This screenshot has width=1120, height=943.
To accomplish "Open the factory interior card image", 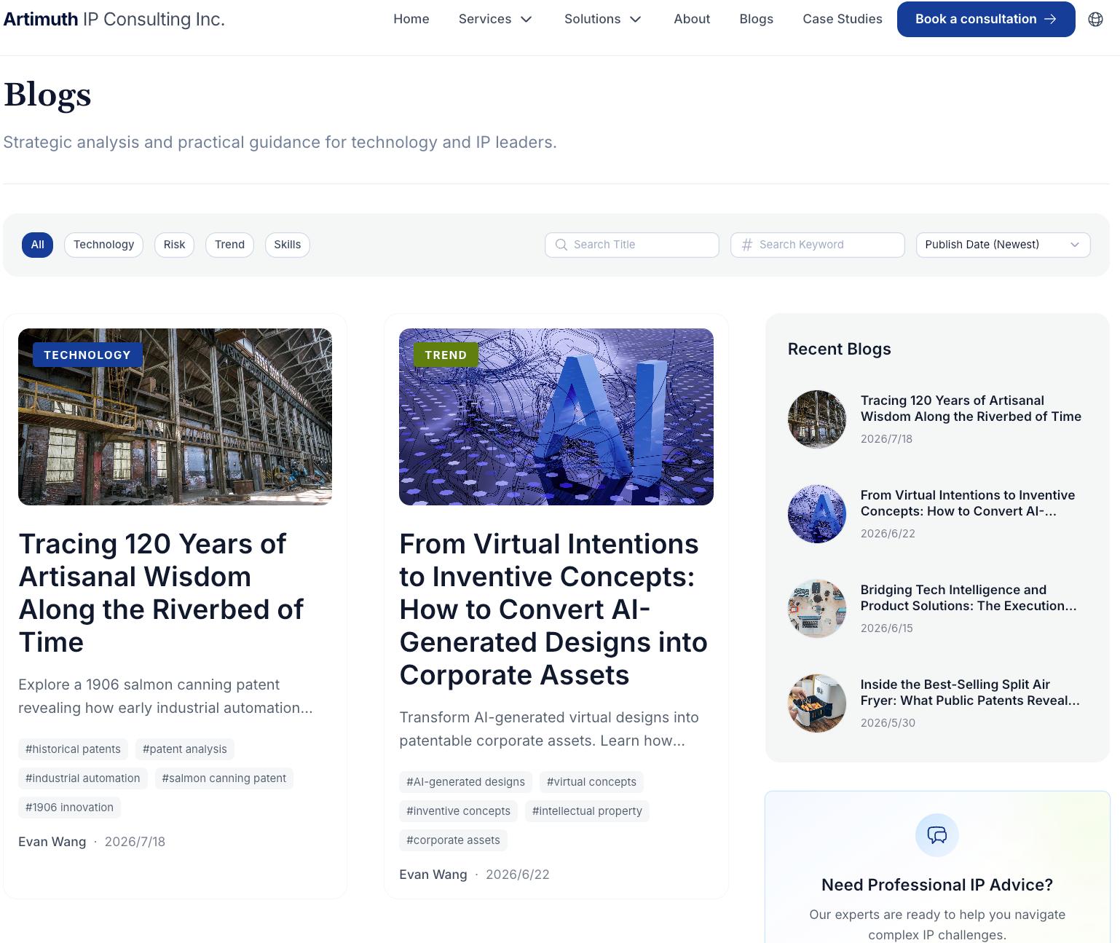I will point(175,417).
